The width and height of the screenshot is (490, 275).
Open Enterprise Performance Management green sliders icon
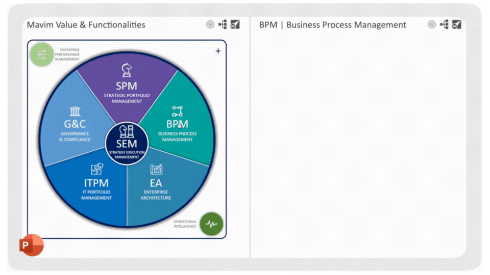pos(42,54)
